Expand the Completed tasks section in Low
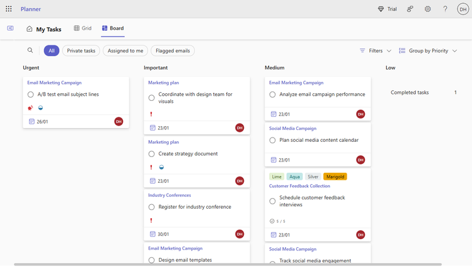The width and height of the screenshot is (472, 268). 410,93
